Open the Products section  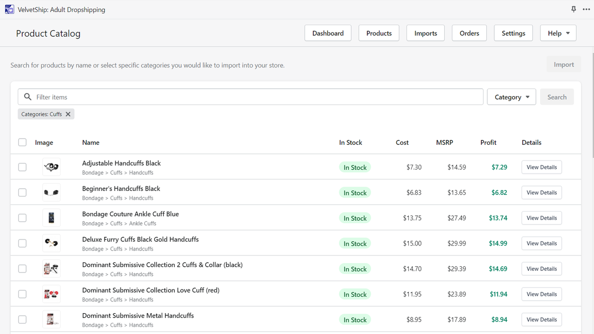coord(379,33)
